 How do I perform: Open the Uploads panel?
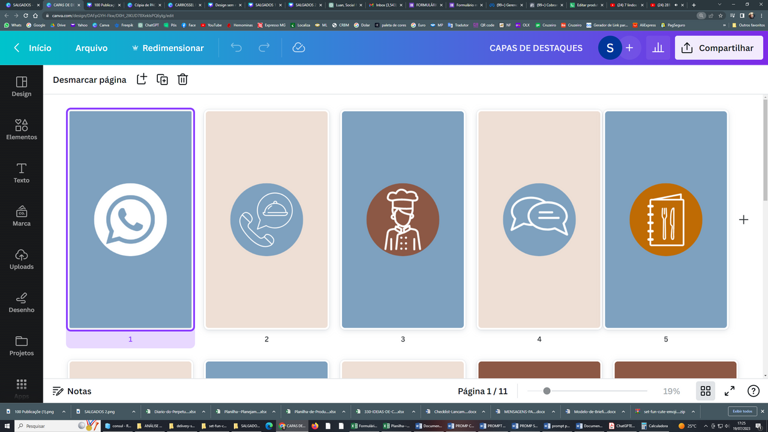22,259
